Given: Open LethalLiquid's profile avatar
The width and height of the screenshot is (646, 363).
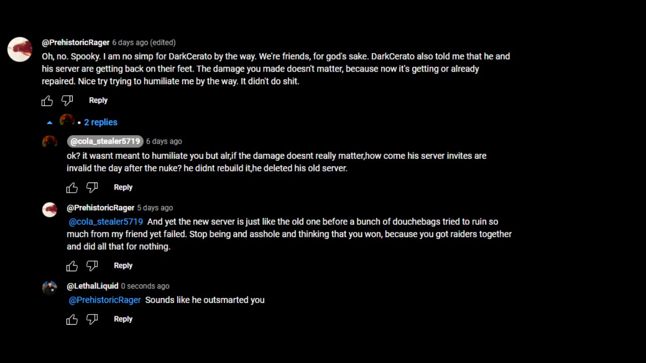Looking at the screenshot, I should tap(49, 287).
